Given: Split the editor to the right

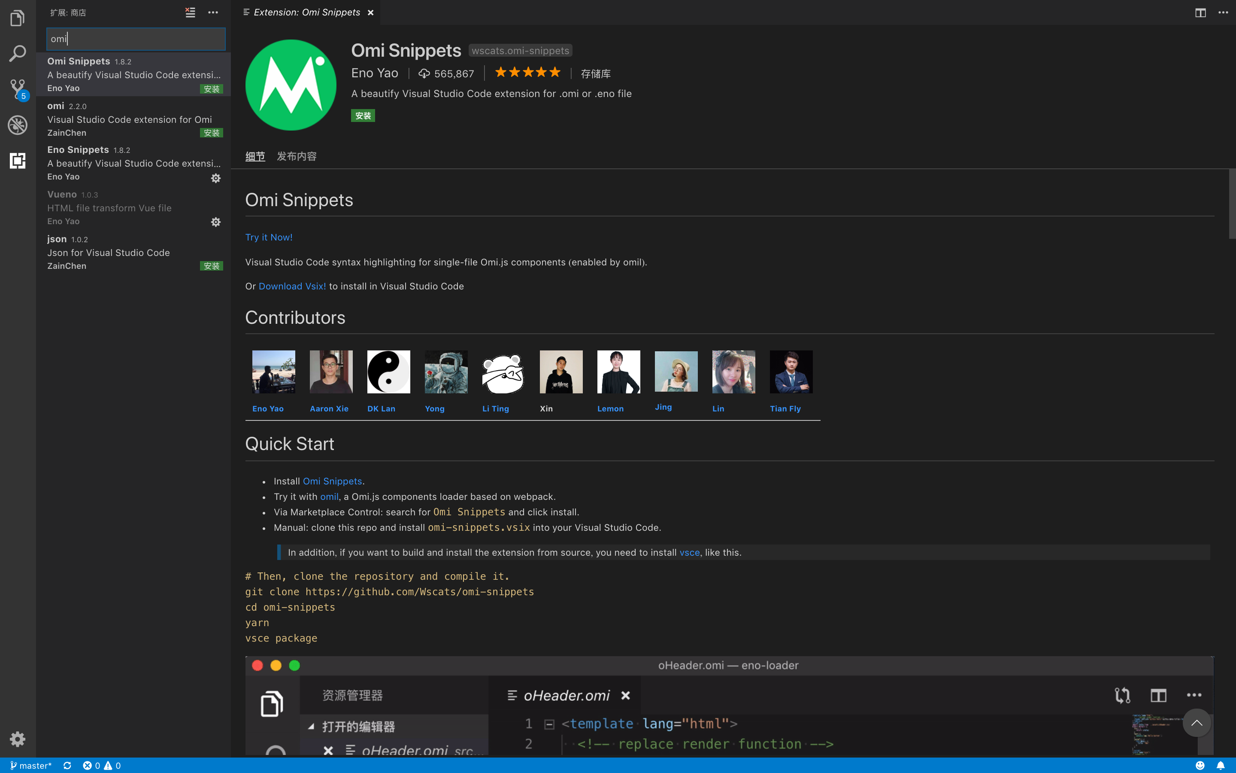Looking at the screenshot, I should click(x=1200, y=12).
